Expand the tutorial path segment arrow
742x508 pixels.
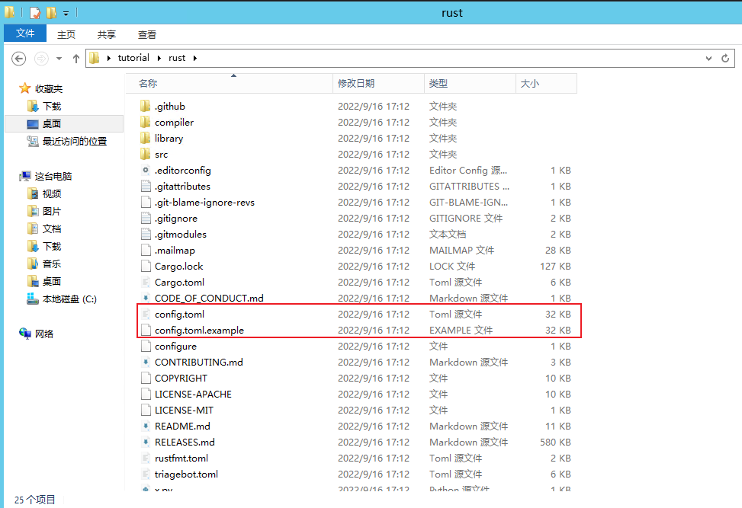(x=159, y=58)
